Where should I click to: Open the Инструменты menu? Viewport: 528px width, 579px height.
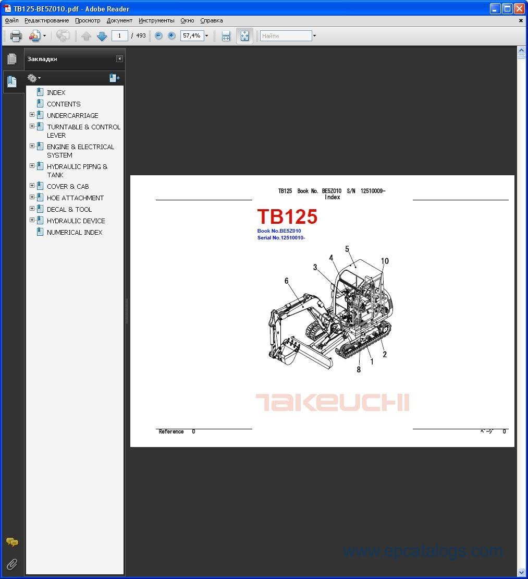(156, 20)
